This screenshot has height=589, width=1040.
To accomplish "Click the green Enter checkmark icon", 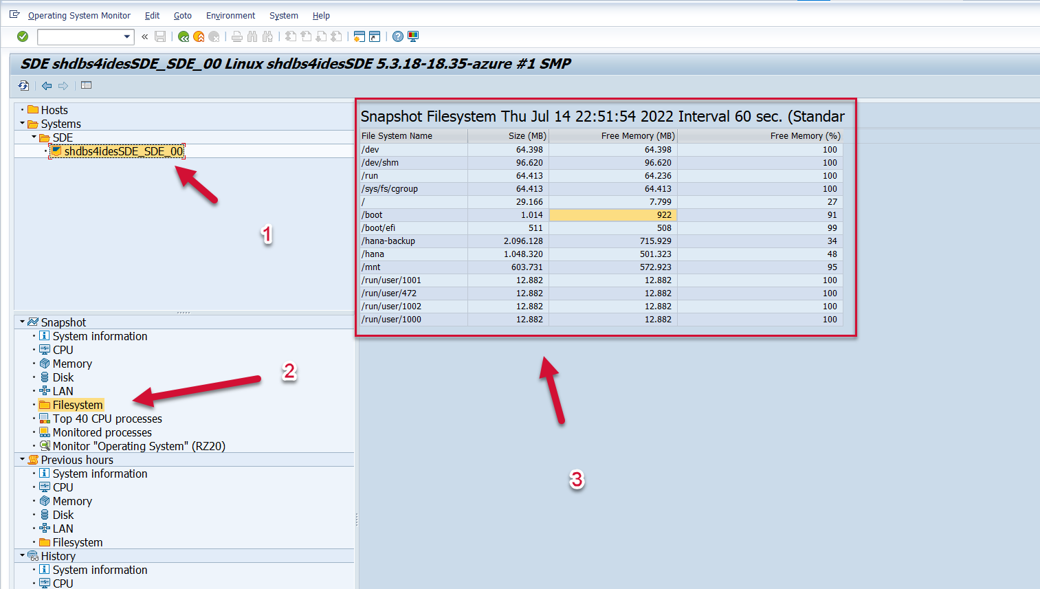I will coord(23,36).
